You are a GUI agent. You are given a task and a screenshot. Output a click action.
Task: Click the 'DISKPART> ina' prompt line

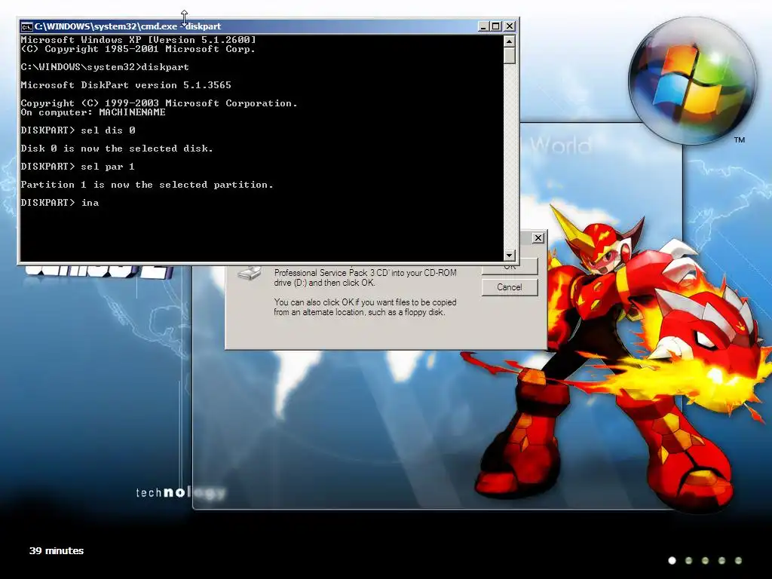point(60,203)
